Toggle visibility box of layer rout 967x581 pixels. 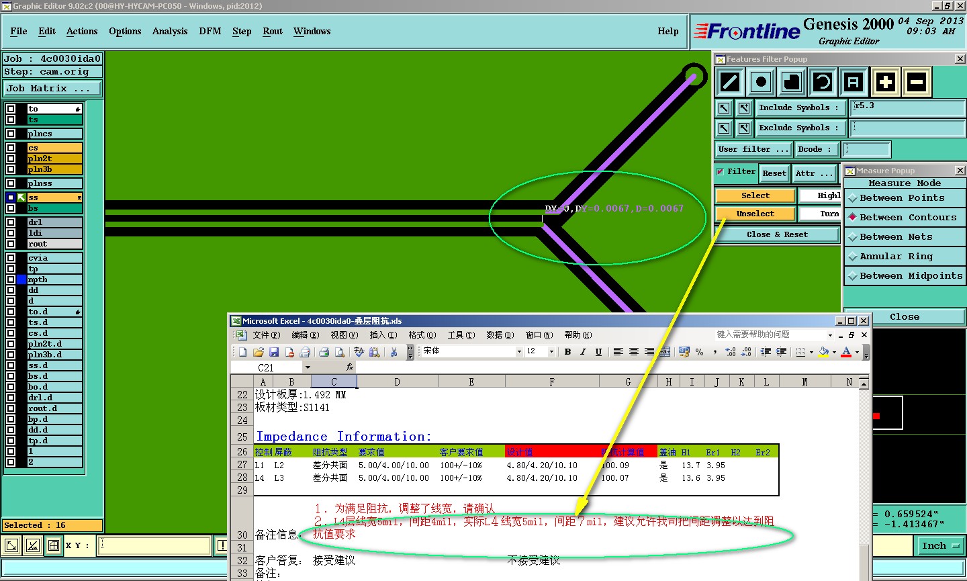[x=11, y=244]
